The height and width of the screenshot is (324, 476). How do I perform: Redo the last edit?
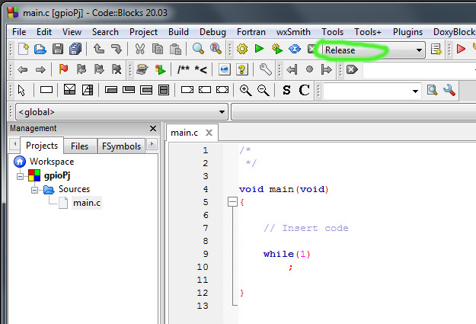(x=117, y=49)
